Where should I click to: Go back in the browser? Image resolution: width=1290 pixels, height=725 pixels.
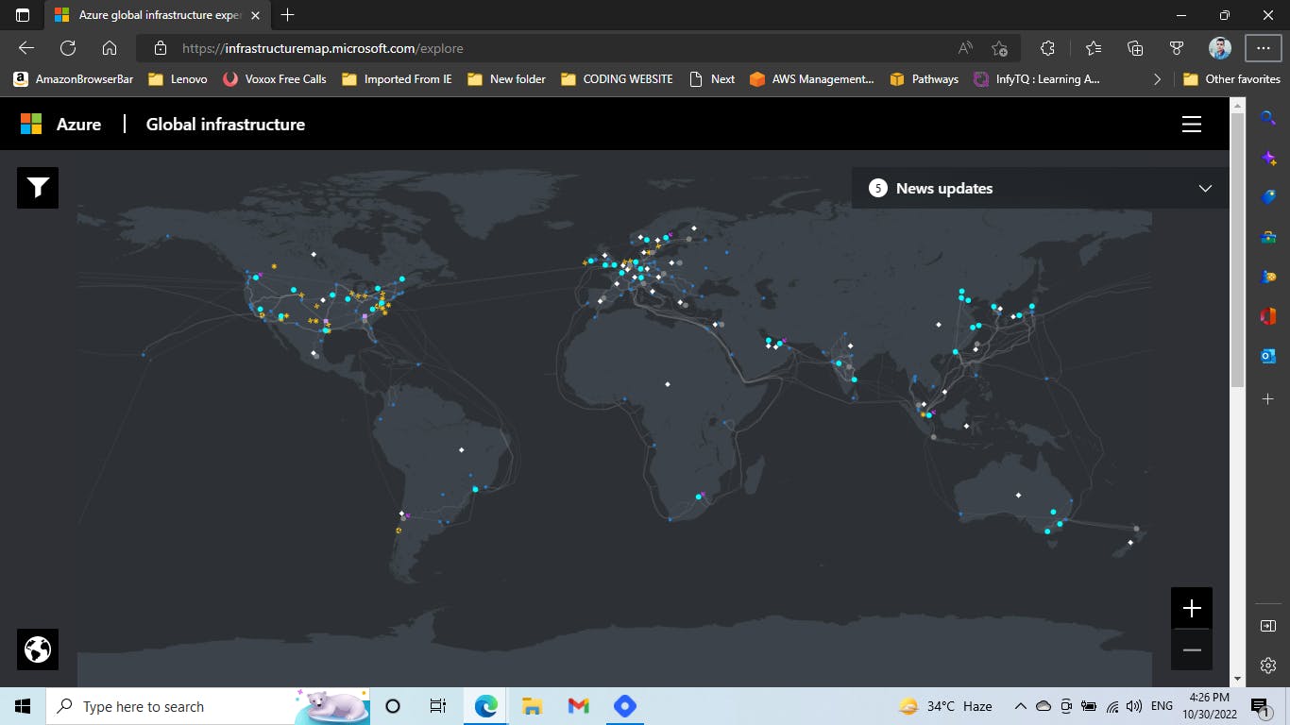26,48
